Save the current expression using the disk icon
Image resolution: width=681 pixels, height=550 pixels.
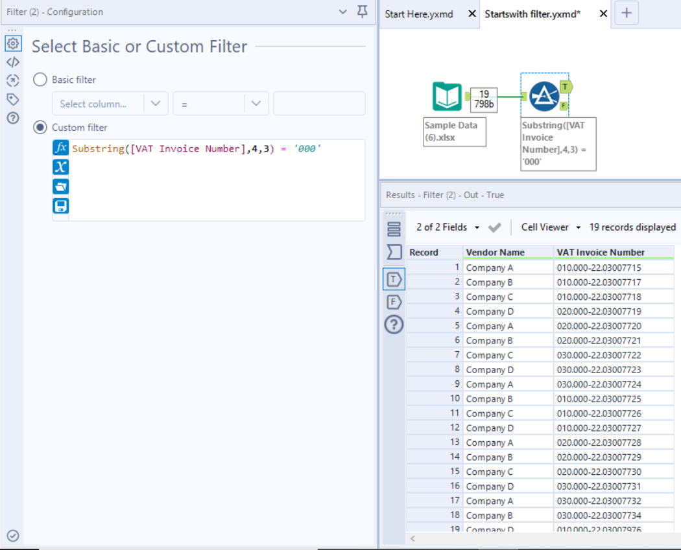pyautogui.click(x=60, y=205)
